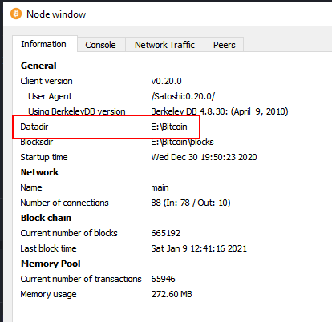Click the BerkeleyDB version value
The height and width of the screenshot is (322, 332).
point(220,111)
